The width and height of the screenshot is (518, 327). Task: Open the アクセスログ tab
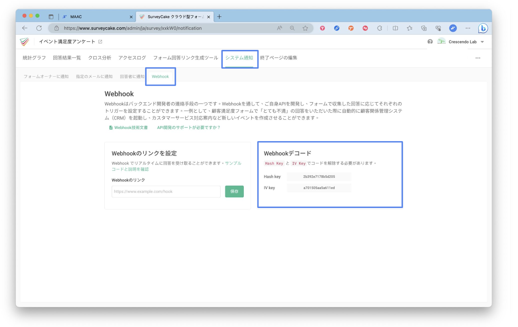click(132, 58)
